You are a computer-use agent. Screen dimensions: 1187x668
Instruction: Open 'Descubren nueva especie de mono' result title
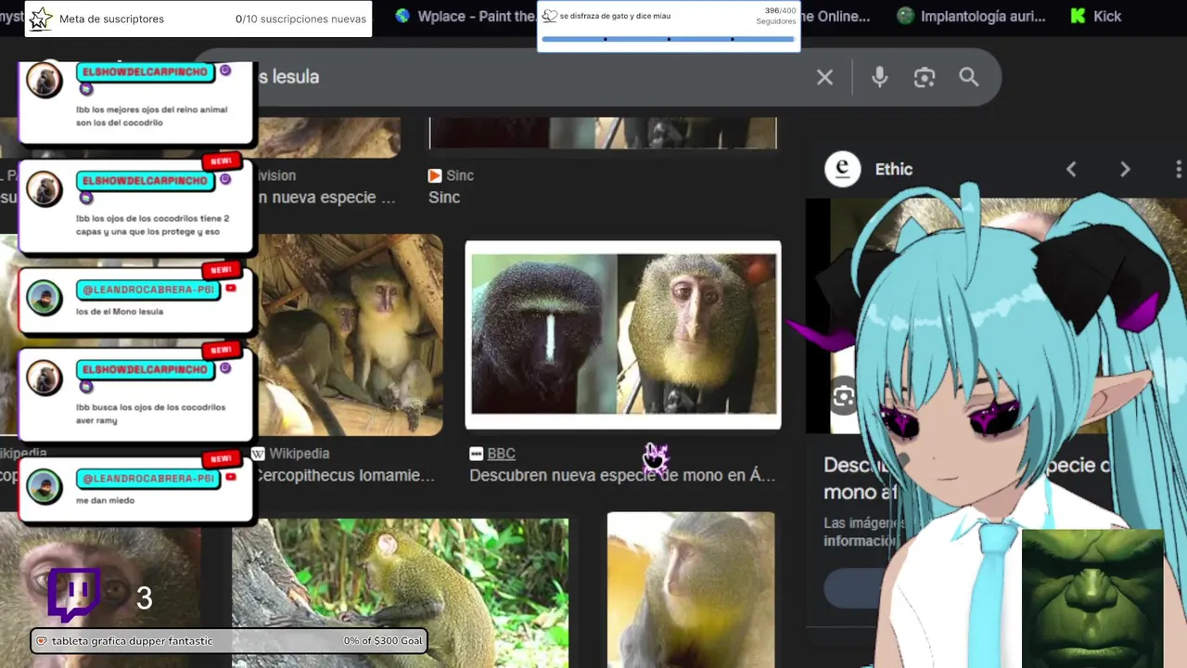point(622,475)
